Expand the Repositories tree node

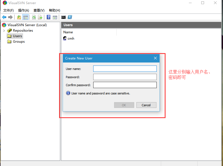(x=4, y=31)
